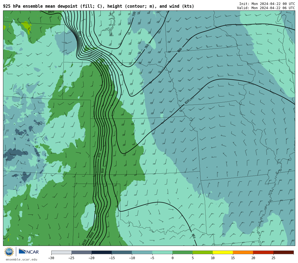Viewport: 298px width, 263px height.
Task: Click the 820 height contour label
Action: [187, 102]
